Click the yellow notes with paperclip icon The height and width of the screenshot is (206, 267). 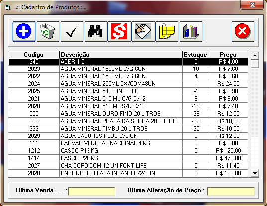tap(167, 31)
